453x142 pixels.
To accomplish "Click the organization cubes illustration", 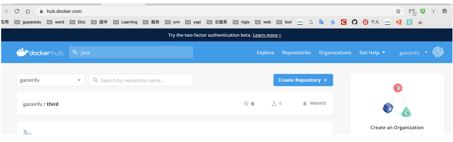I will (397, 100).
